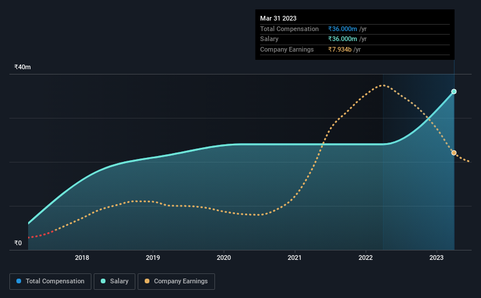Click the 2019 x-axis label
Screen dimensions: 481x298
[153, 258]
